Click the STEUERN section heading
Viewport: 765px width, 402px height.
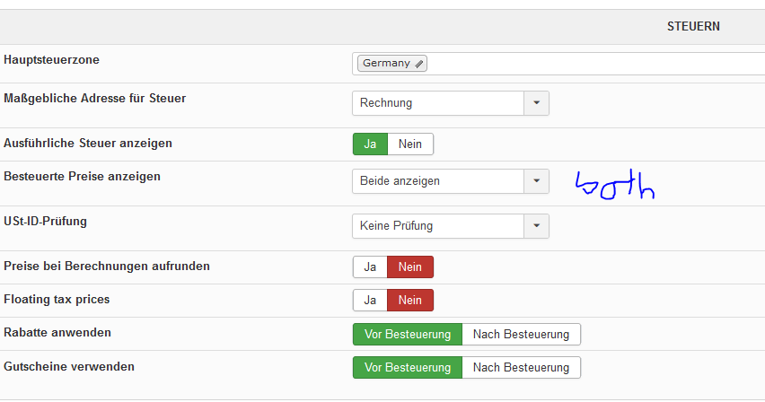click(693, 27)
